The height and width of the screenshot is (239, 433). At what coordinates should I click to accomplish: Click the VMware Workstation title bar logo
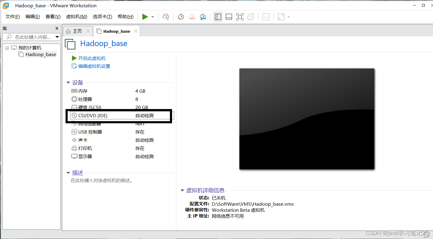(x=5, y=5)
